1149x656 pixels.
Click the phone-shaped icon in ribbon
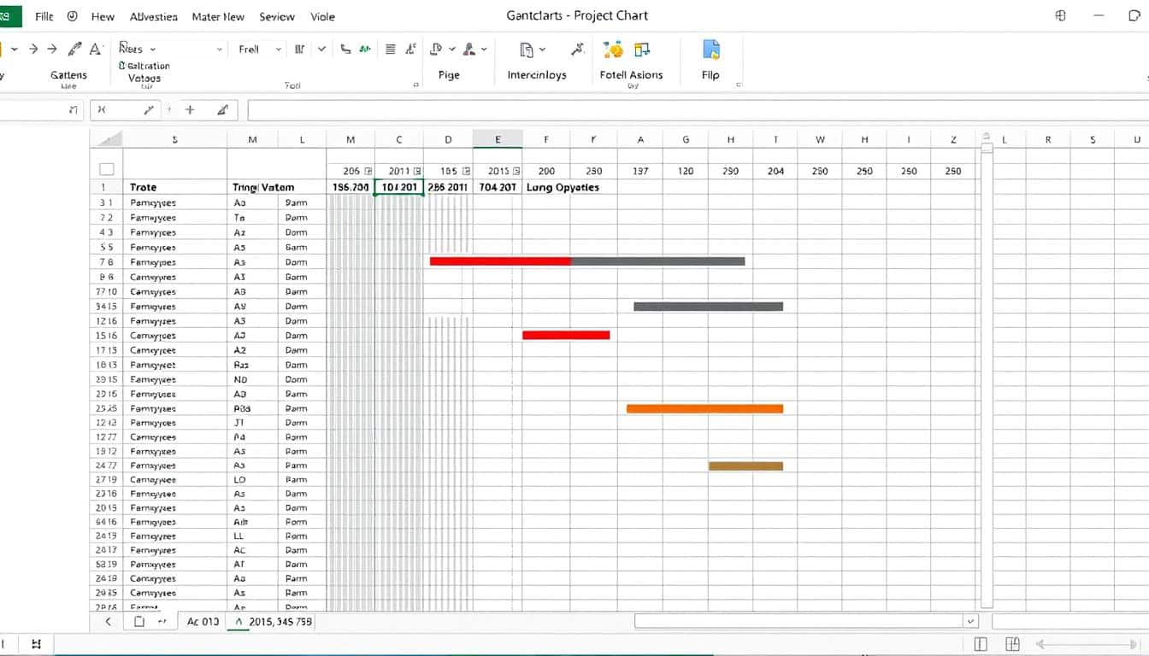coord(345,50)
